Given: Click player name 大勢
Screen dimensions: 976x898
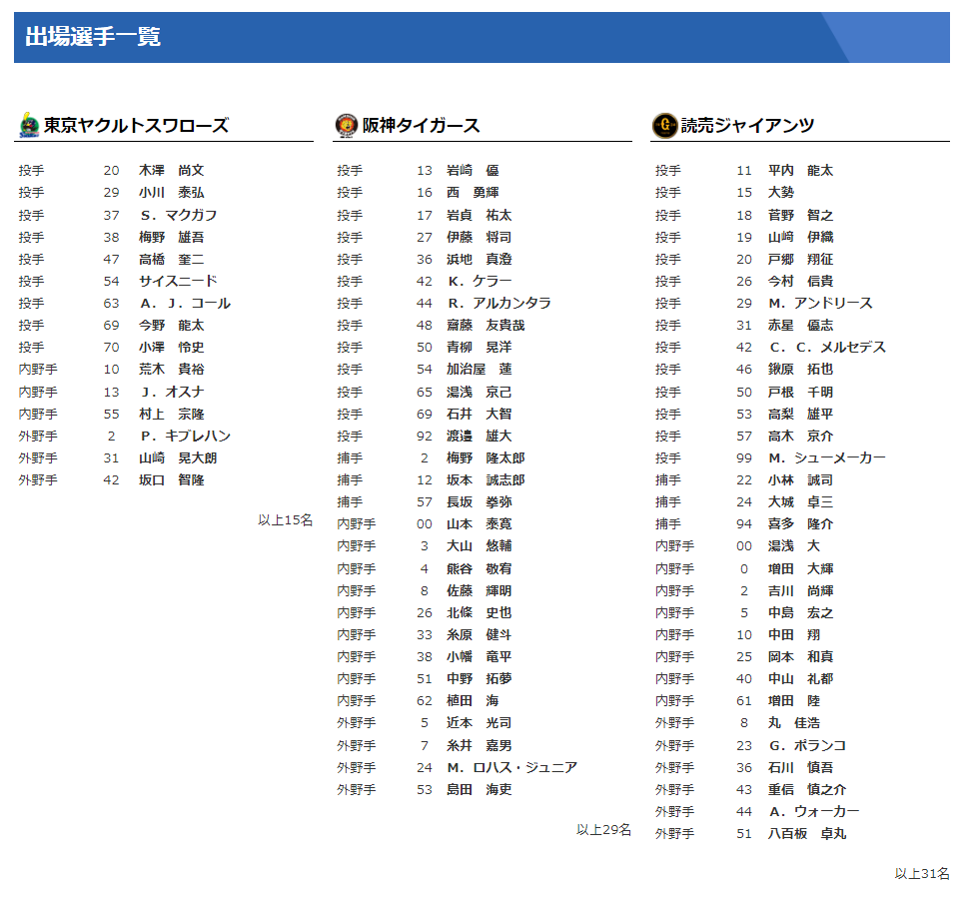Looking at the screenshot, I should click(x=781, y=193).
